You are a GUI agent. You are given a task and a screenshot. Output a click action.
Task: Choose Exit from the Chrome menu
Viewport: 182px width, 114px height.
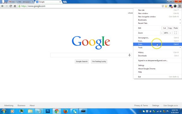(157, 77)
